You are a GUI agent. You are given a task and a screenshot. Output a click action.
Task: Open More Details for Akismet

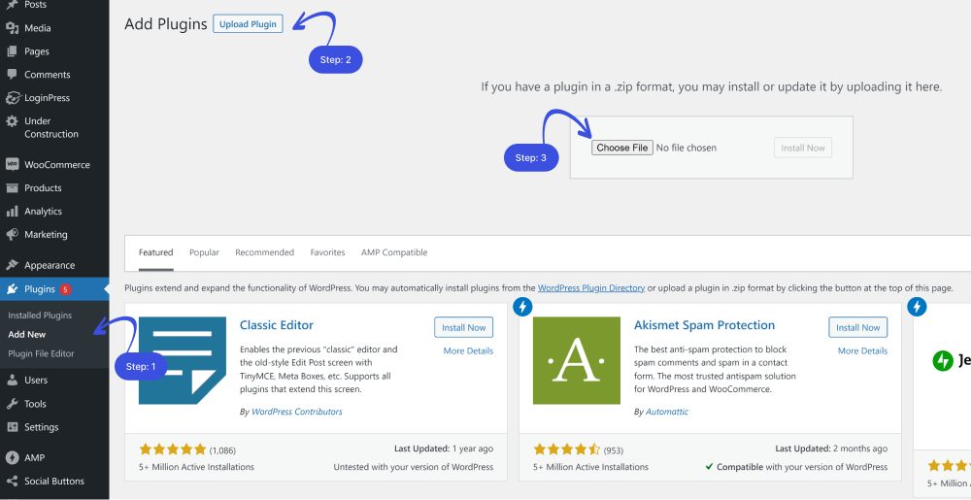coord(862,350)
